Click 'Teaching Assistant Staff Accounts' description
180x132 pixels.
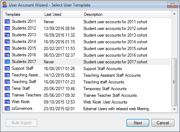pyautogui.click(x=112, y=75)
